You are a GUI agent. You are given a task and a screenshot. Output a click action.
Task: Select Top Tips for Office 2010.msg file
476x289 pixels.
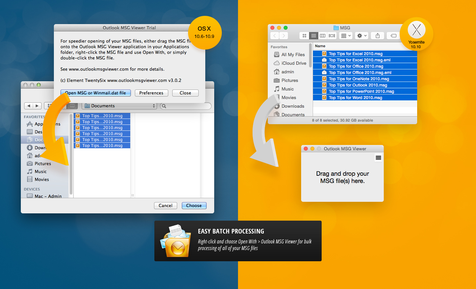pyautogui.click(x=365, y=66)
